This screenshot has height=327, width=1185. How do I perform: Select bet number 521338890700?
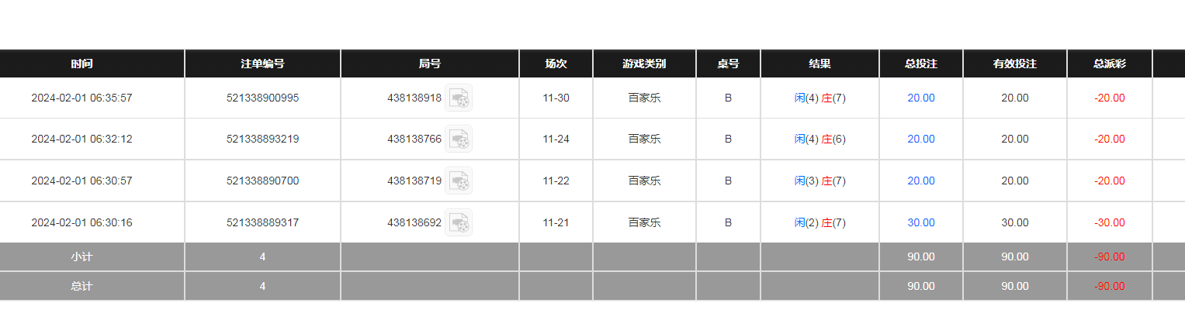(262, 181)
